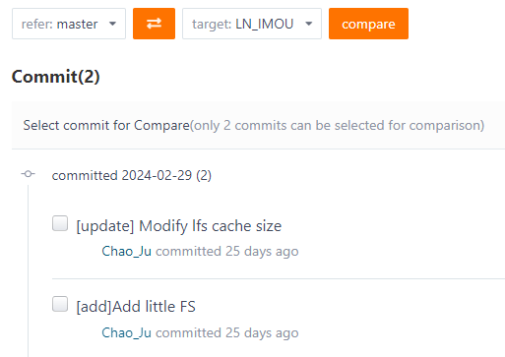Tick checkbox for Add little FS commit

[60, 304]
